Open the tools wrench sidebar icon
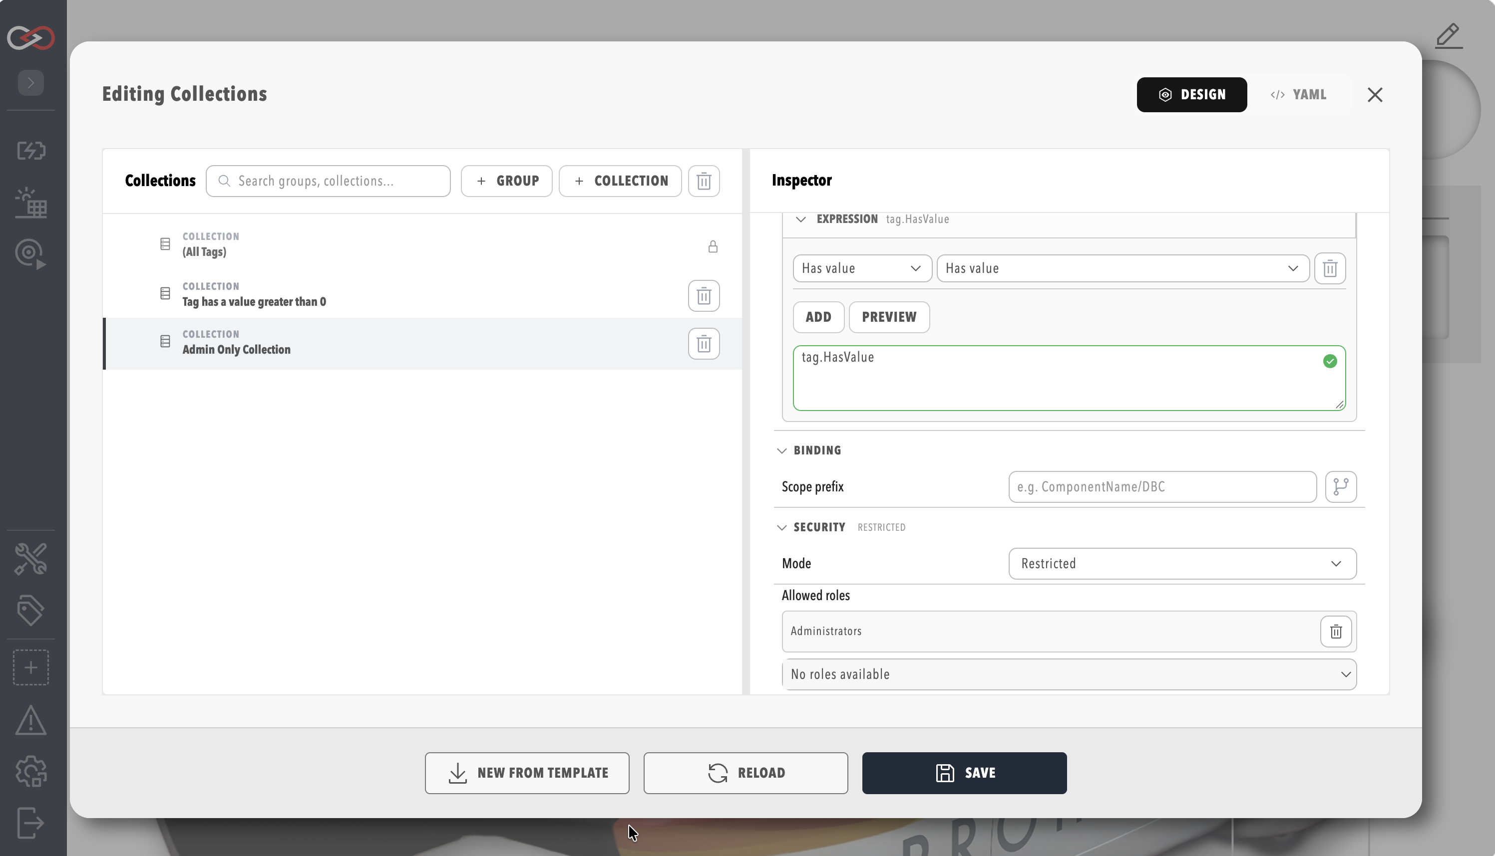The image size is (1495, 856). click(30, 559)
